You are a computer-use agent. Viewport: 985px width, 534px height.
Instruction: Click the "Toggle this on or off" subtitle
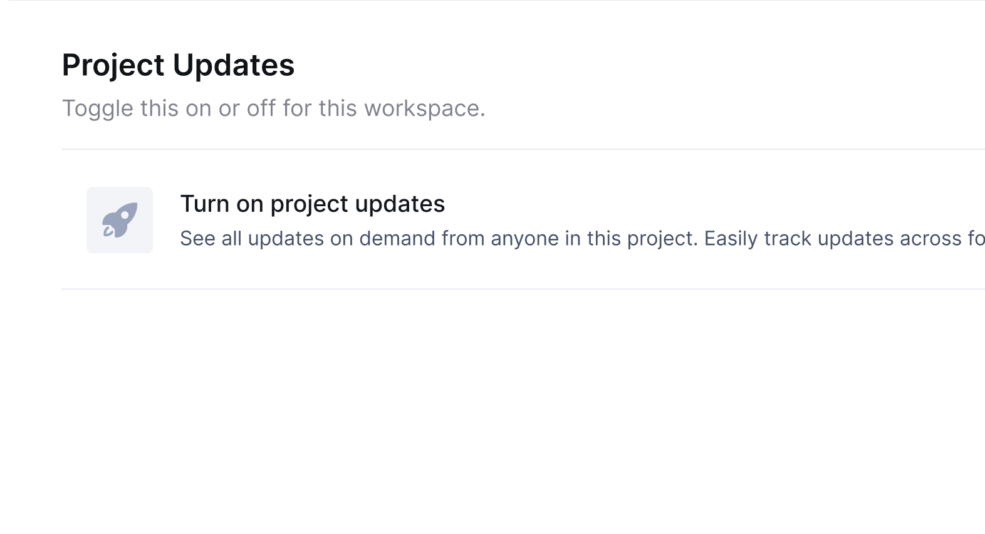coord(273,108)
